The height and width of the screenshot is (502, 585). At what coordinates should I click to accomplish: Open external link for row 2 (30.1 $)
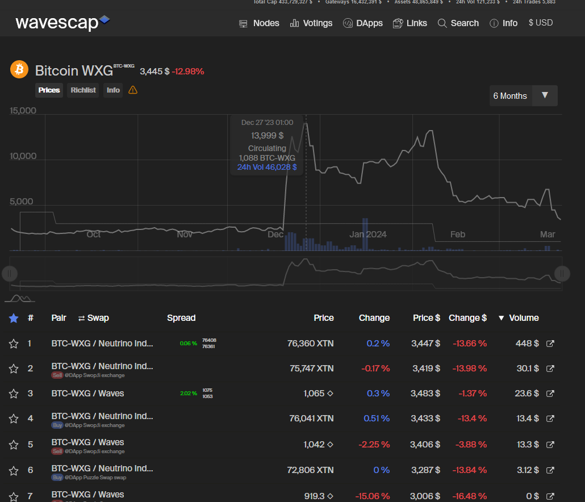(x=550, y=369)
